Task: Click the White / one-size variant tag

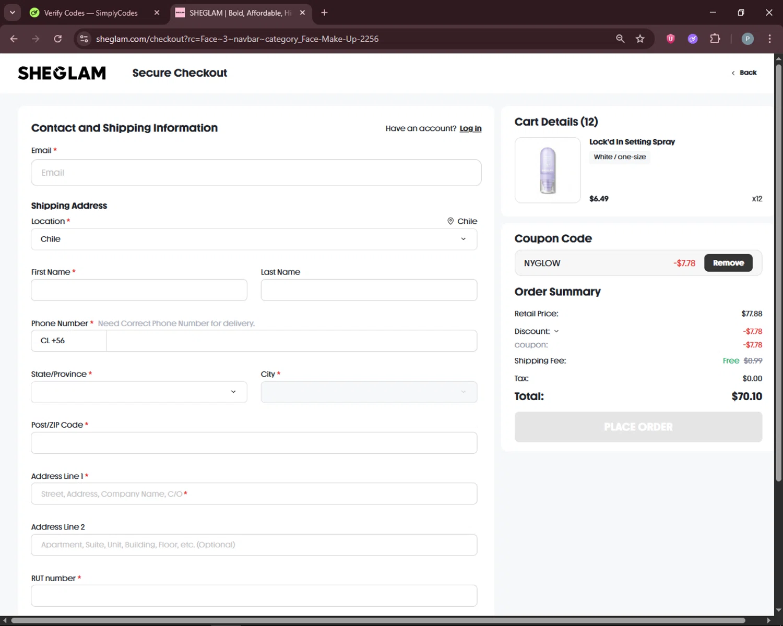Action: point(620,157)
